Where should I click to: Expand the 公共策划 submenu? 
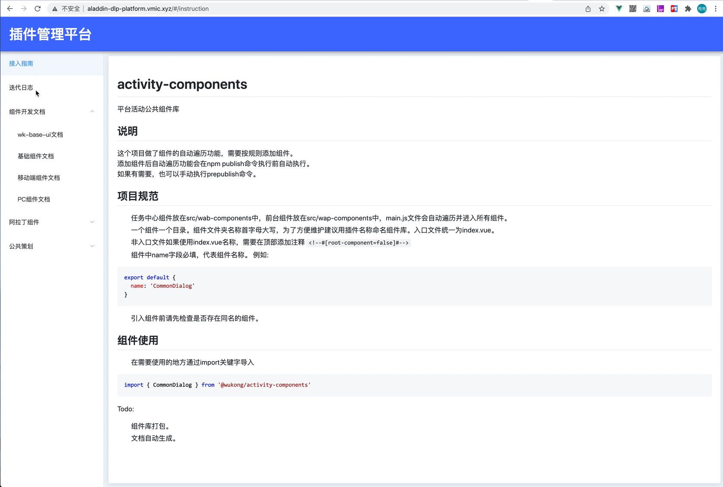[52, 246]
